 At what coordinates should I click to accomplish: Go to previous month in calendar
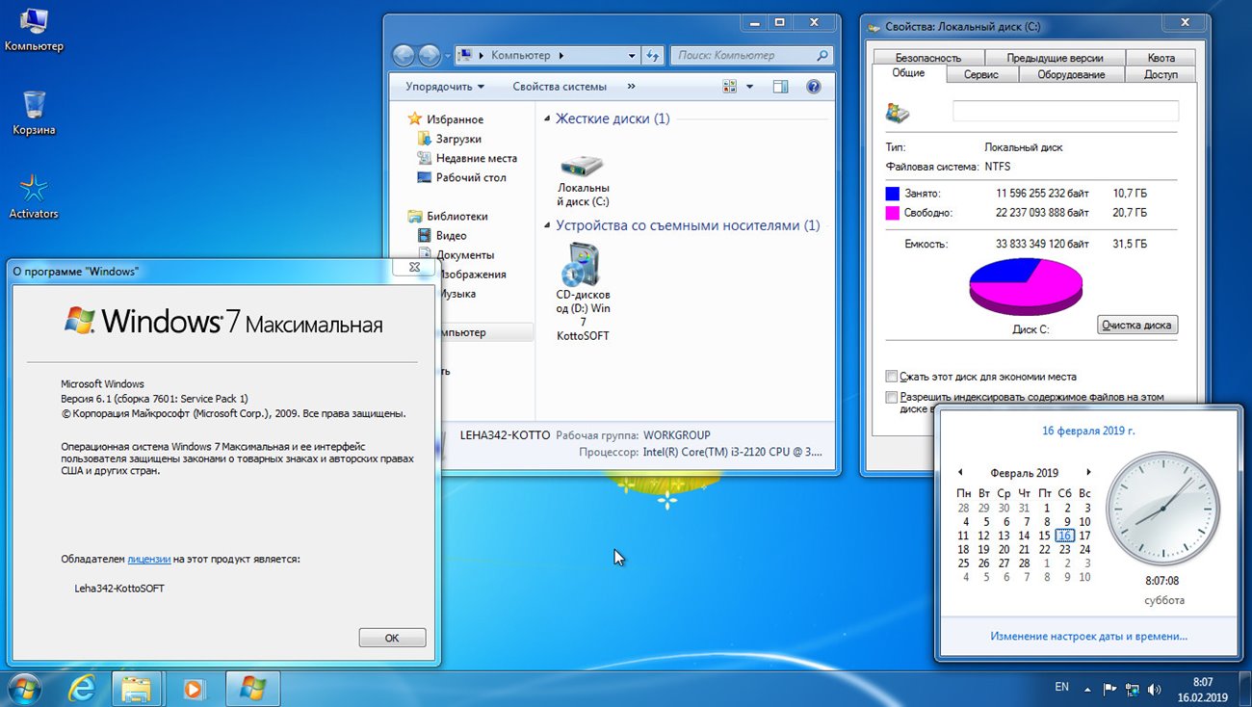960,472
